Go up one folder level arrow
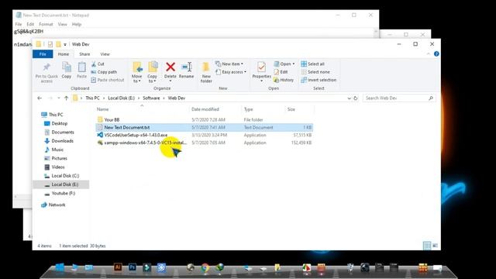Image resolution: width=496 pixels, height=279 pixels. click(66, 98)
